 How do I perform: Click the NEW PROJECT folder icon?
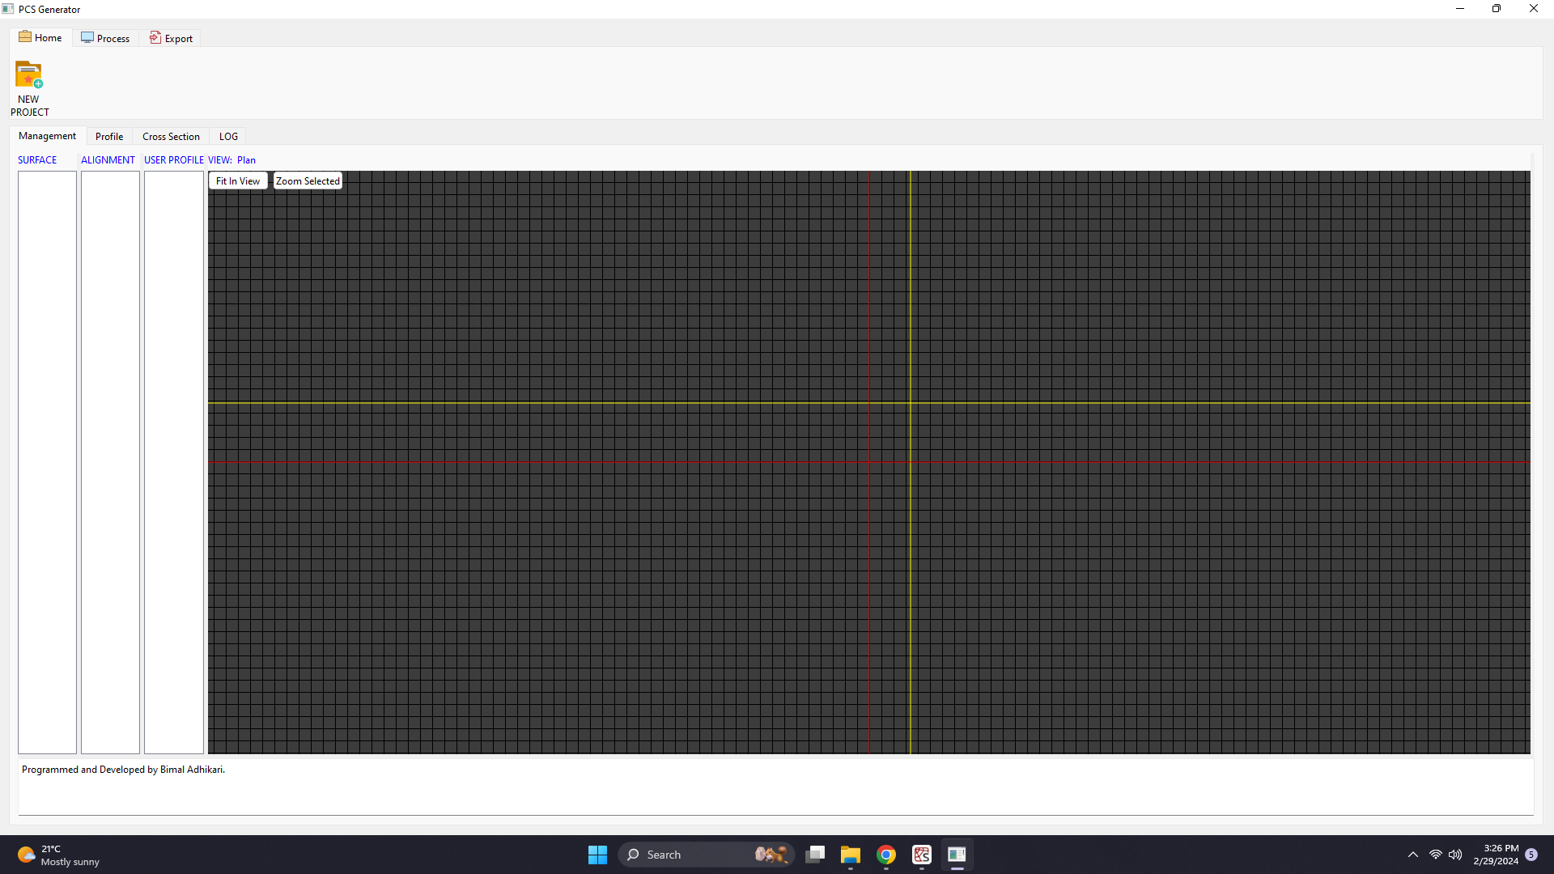(29, 75)
